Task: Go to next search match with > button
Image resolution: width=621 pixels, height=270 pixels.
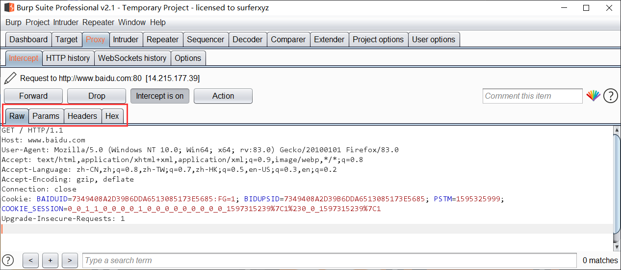Action: [70, 260]
